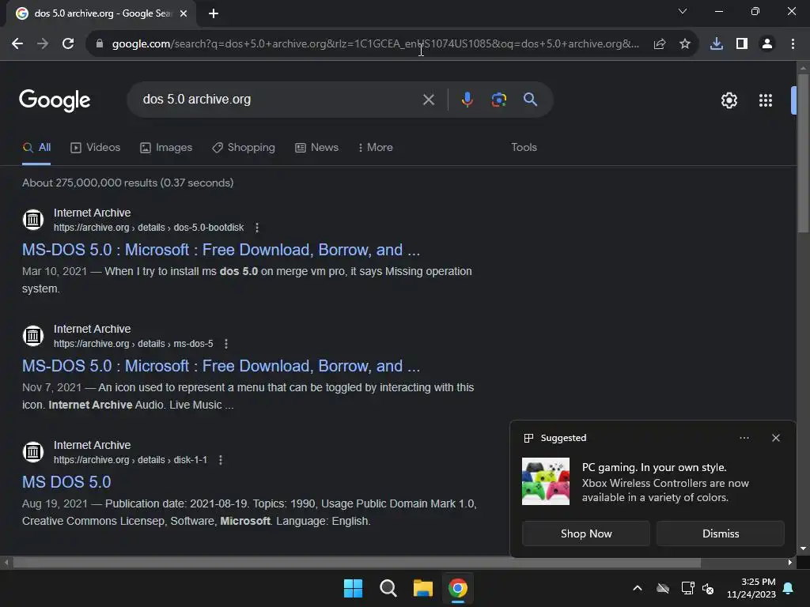
Task: Click the archive.org › details › dos-5.0-bootdisk URL
Action: point(149,228)
